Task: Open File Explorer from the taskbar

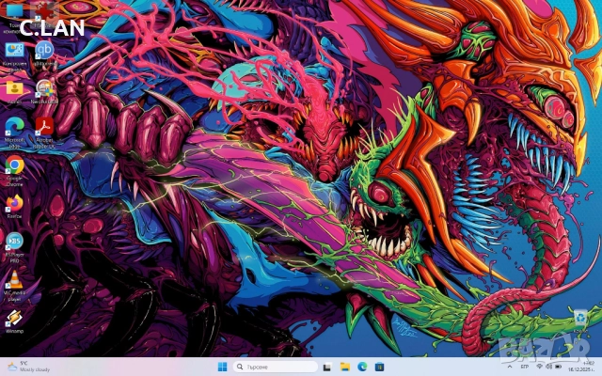Action: (x=345, y=366)
